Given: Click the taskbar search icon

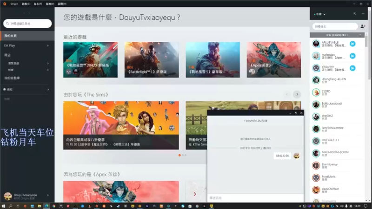Looking at the screenshot, I should click(10, 206).
